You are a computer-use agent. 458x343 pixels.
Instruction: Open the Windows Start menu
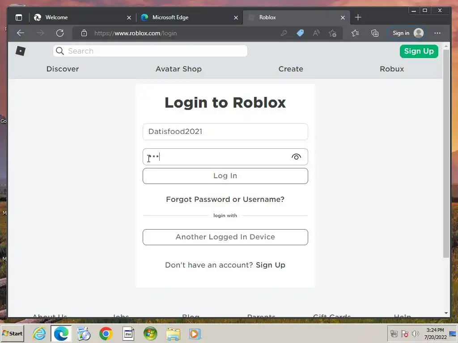pos(12,334)
